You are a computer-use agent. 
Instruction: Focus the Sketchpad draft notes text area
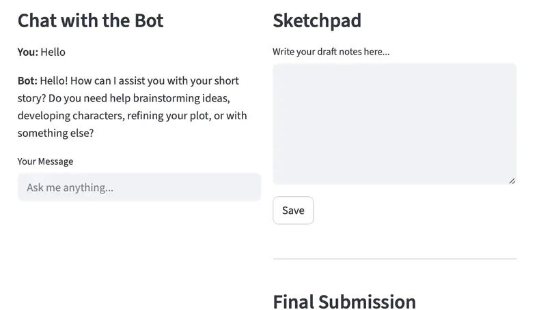pyautogui.click(x=394, y=123)
